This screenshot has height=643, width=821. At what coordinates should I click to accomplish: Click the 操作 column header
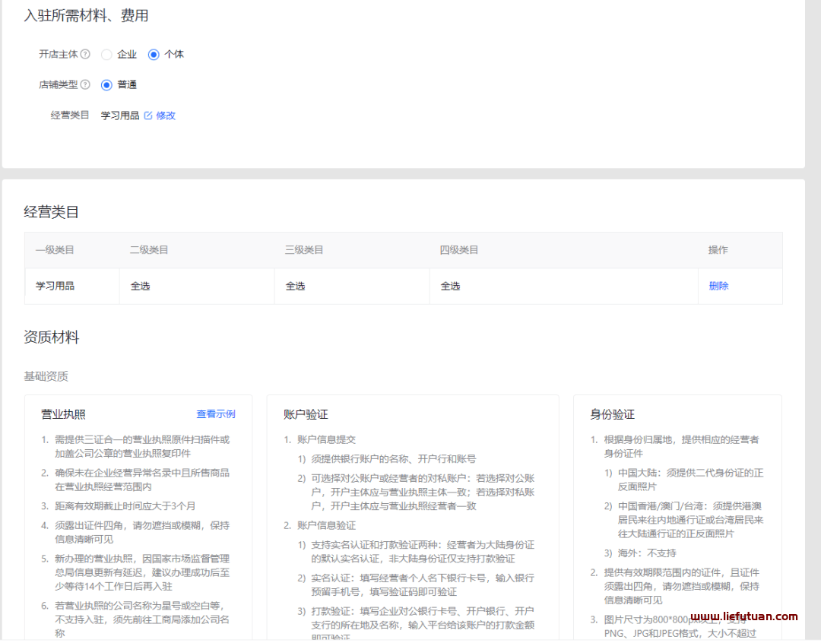tap(718, 249)
